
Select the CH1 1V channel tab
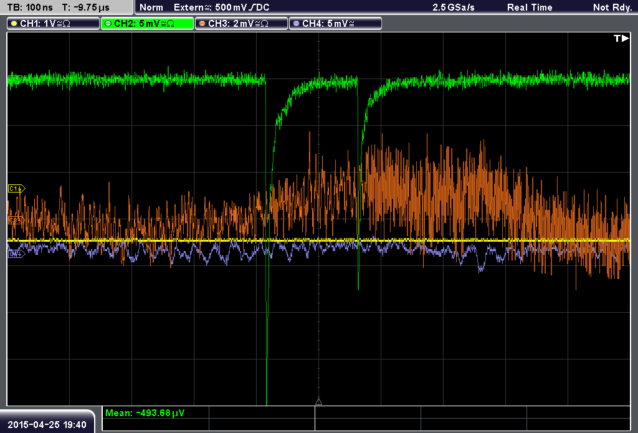coord(54,24)
